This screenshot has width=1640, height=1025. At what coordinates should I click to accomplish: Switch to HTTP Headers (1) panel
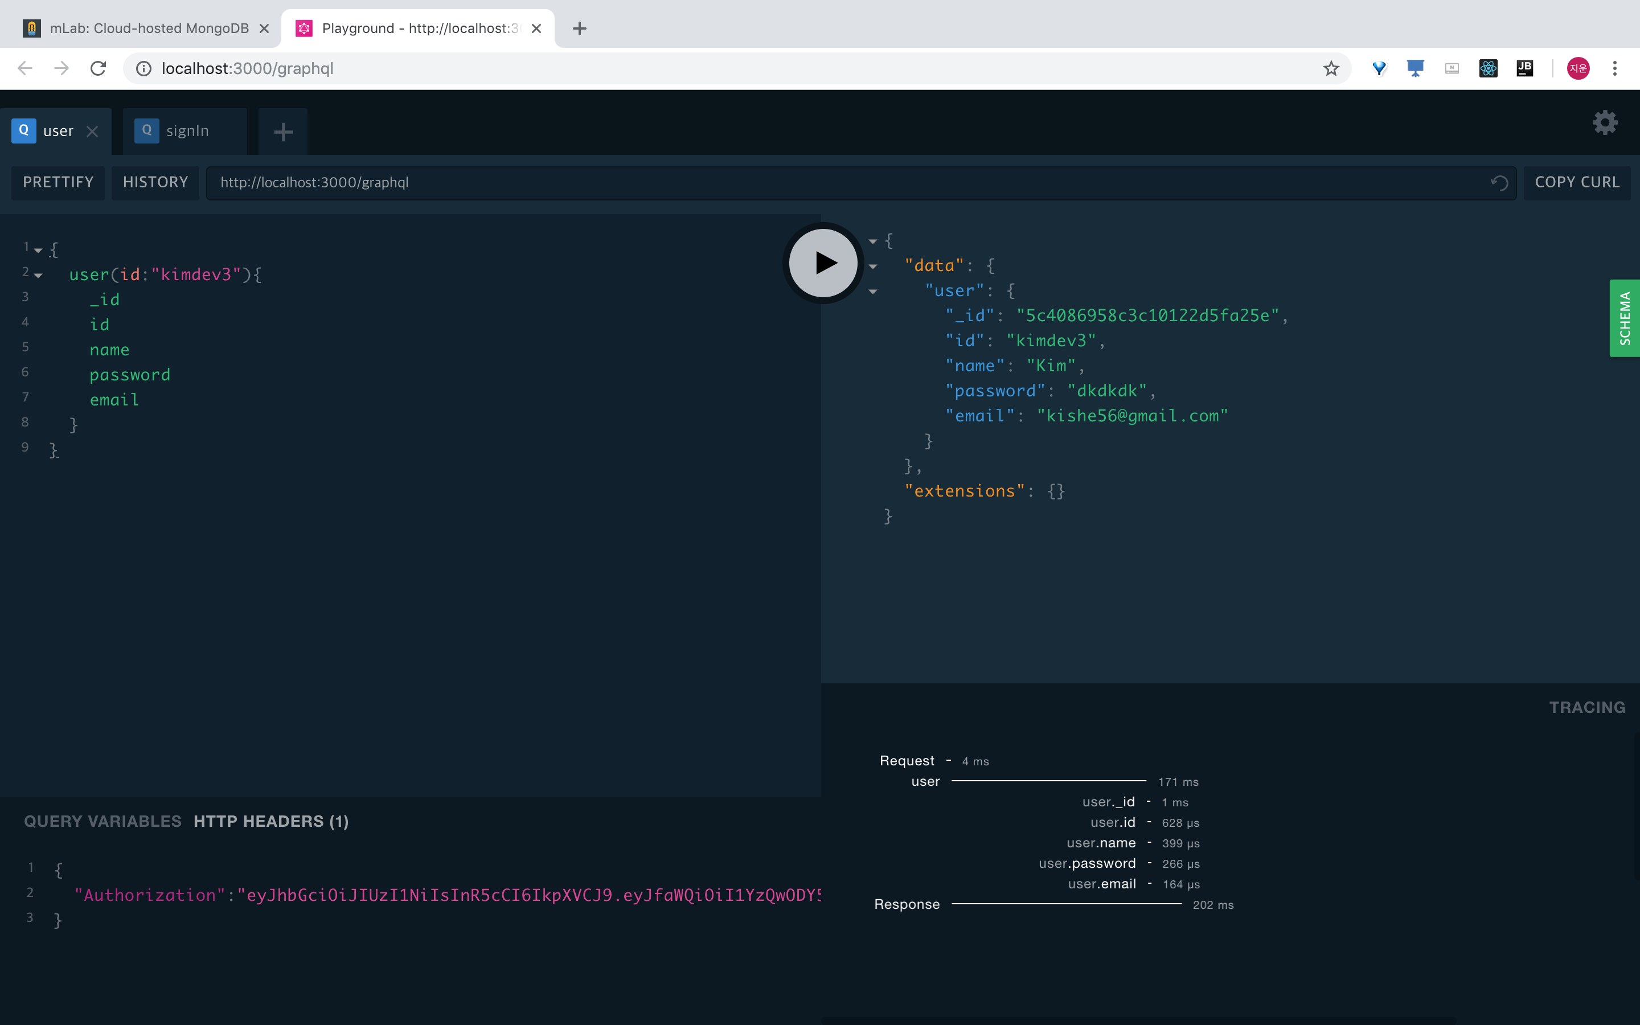point(271,822)
